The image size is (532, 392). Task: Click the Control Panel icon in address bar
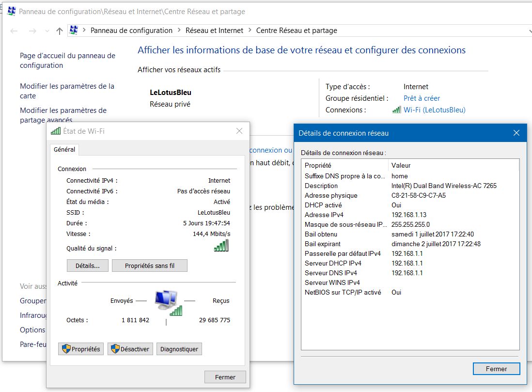pyautogui.click(x=74, y=31)
